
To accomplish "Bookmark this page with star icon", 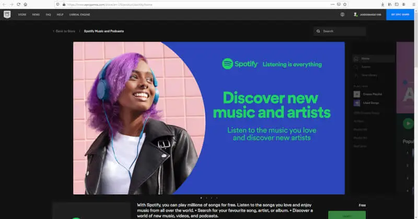I will [x=345, y=5].
